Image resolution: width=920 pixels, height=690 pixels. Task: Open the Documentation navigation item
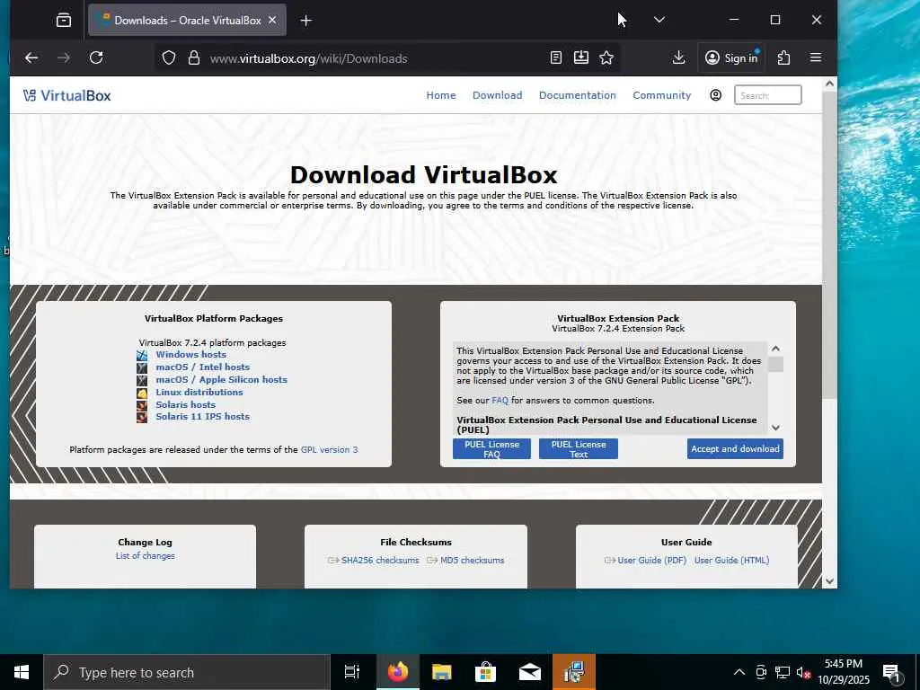click(578, 95)
